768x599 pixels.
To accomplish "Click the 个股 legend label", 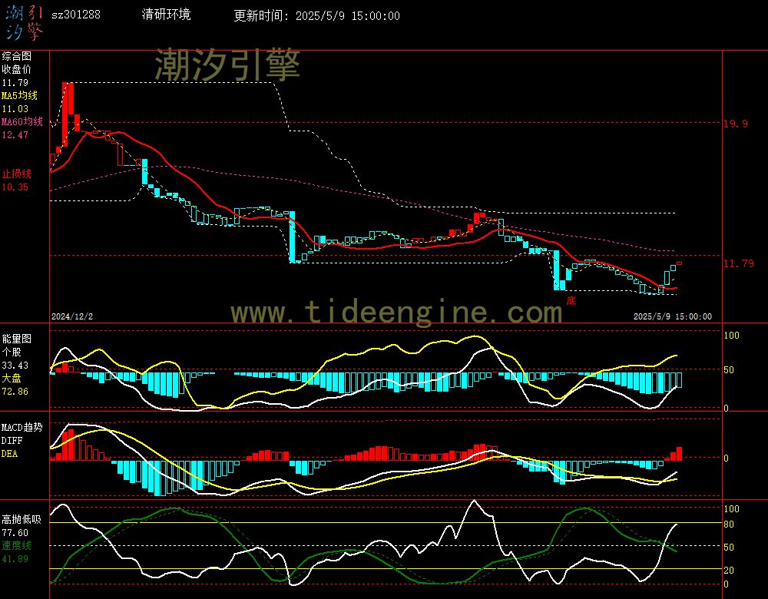I will (12, 352).
